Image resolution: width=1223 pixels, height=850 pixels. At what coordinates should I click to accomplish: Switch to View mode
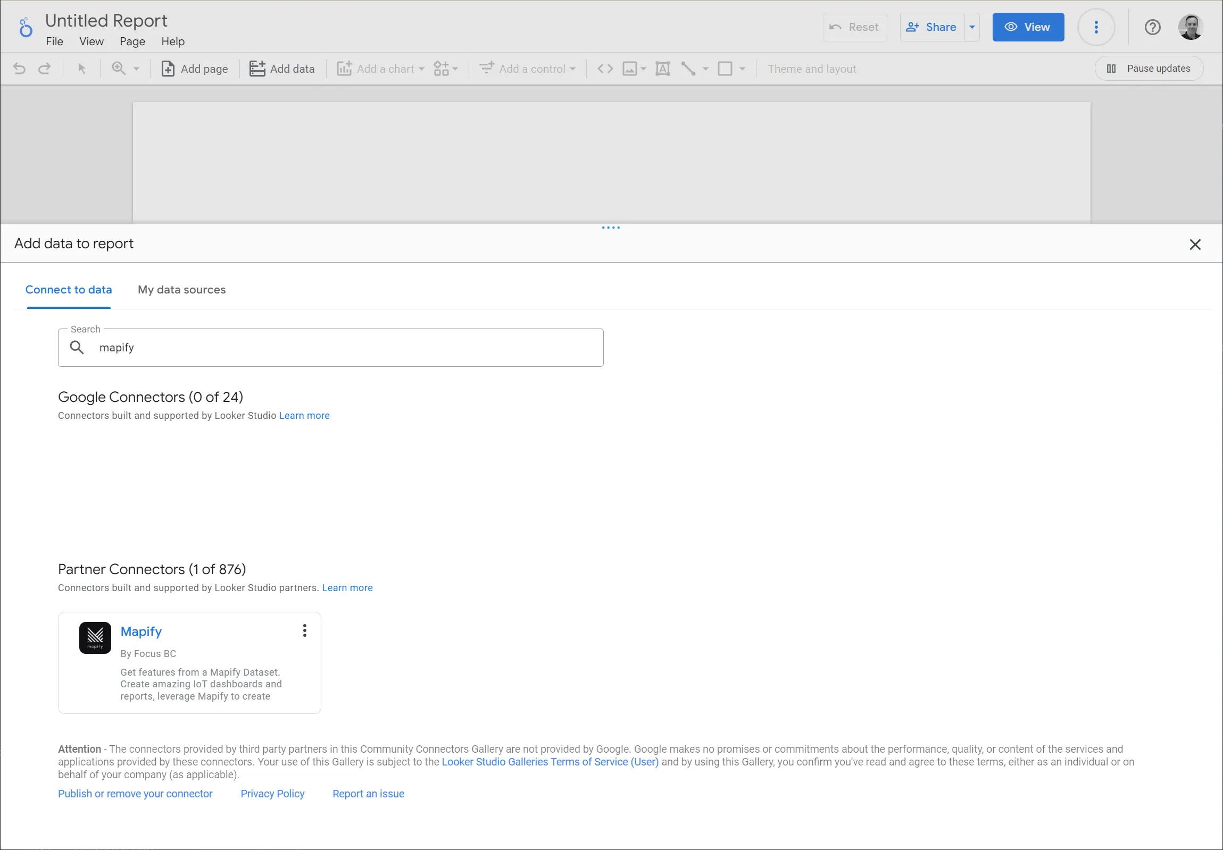click(1028, 27)
